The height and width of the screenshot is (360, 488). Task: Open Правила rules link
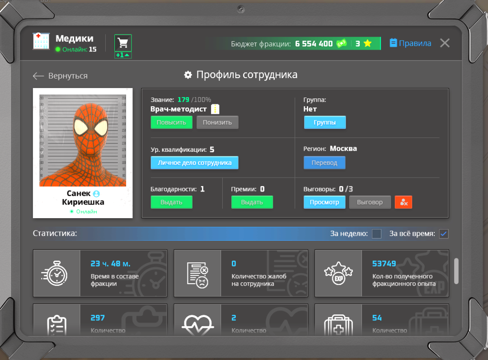tap(410, 43)
